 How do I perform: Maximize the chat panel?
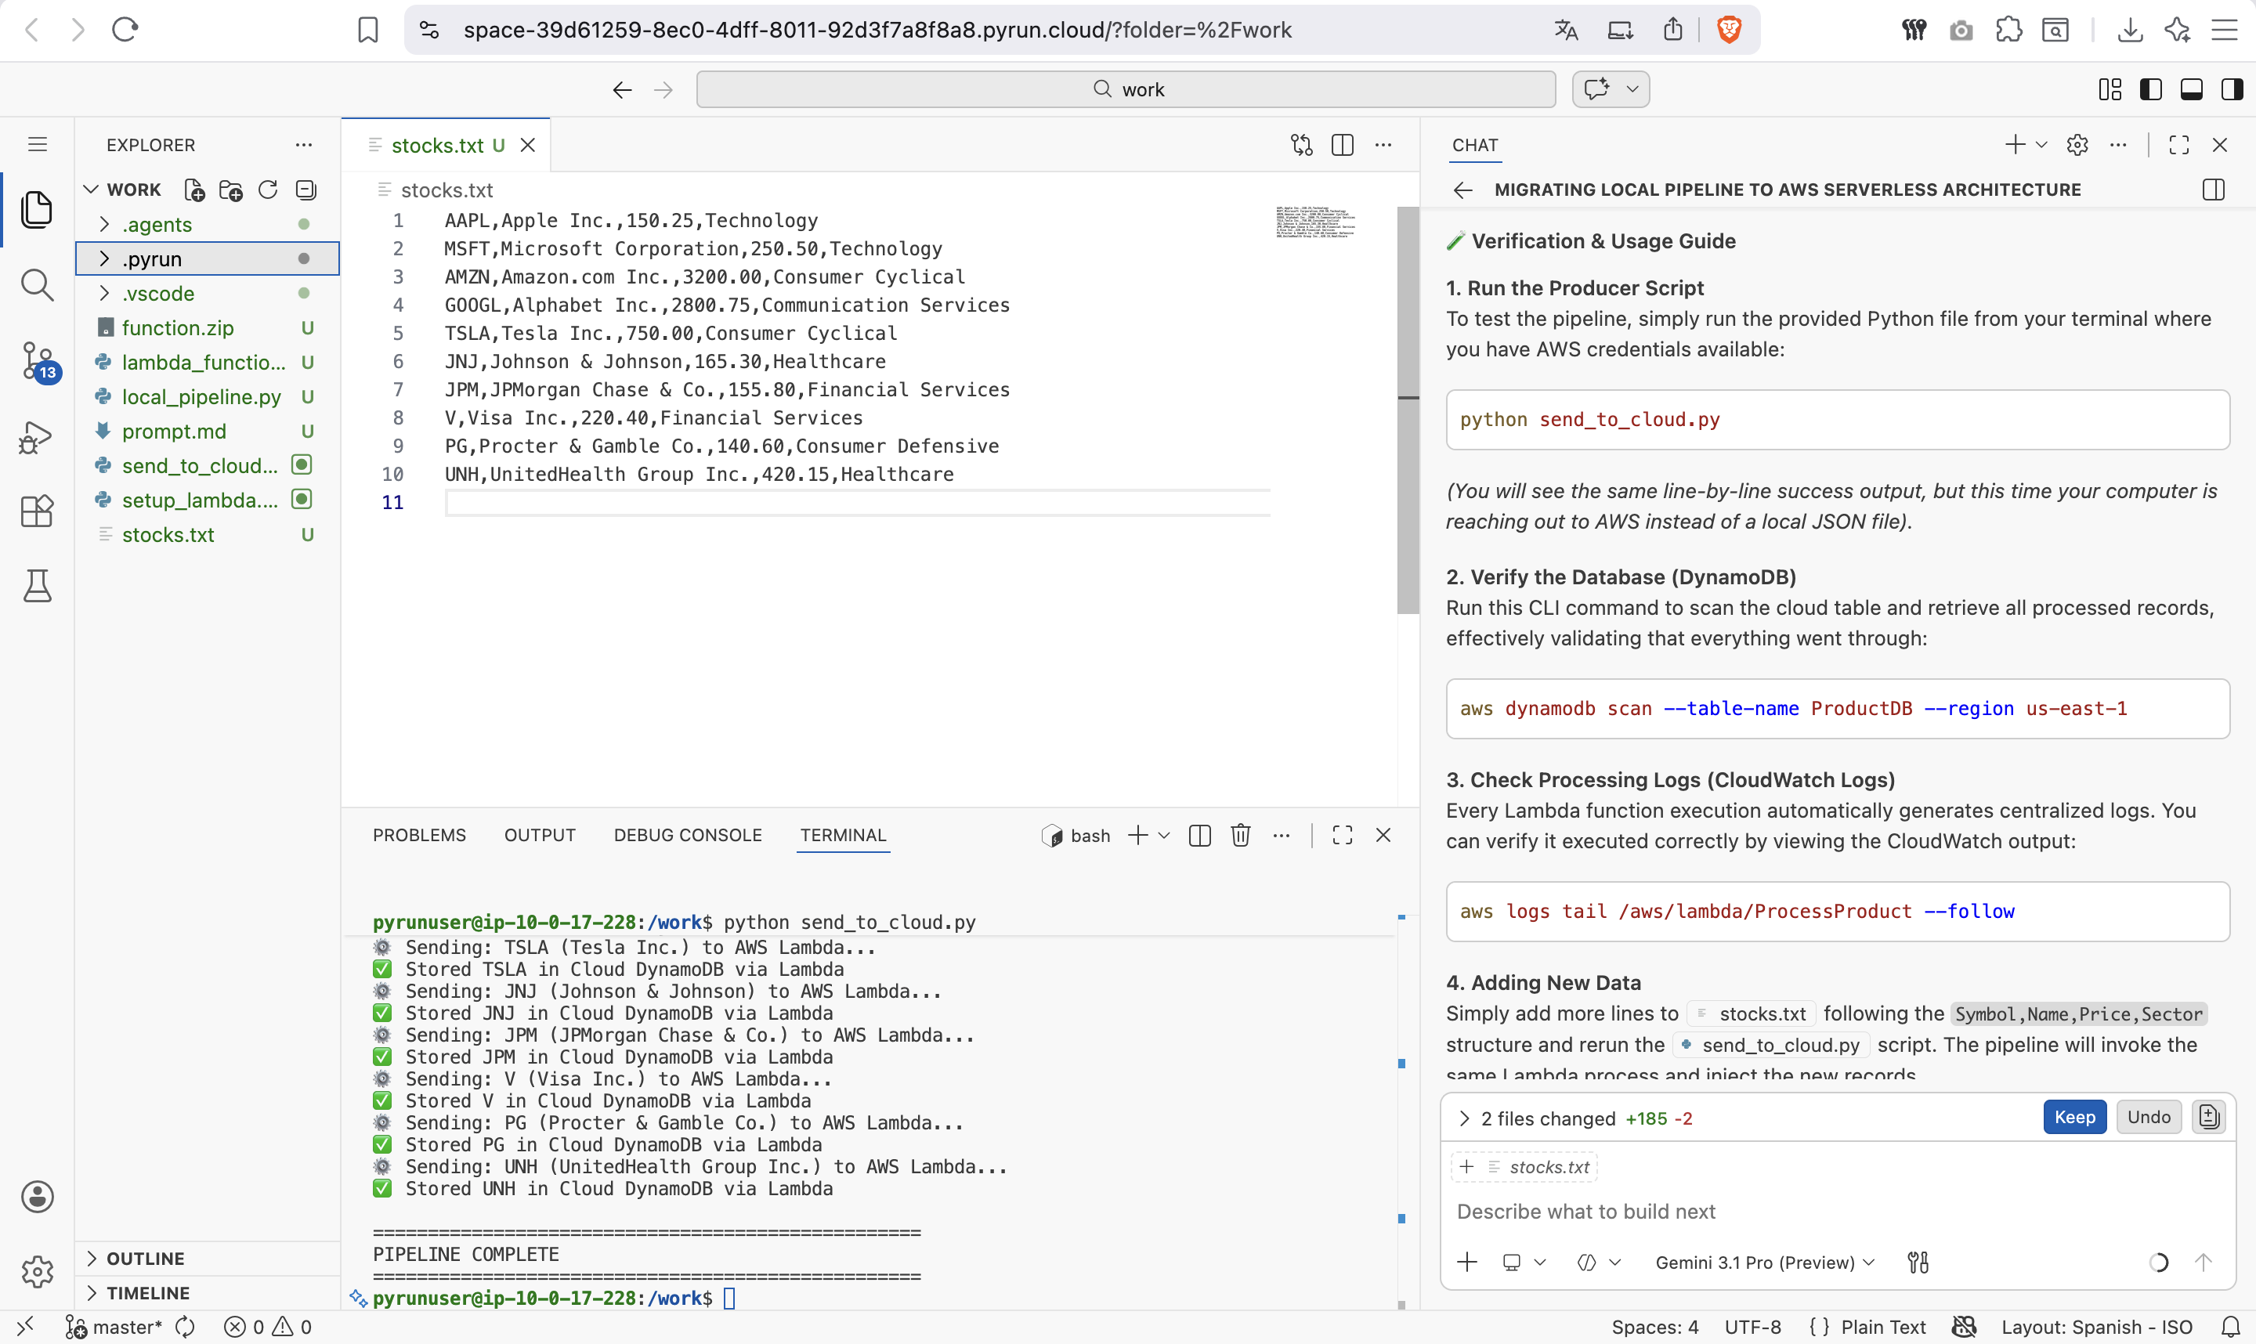click(2179, 145)
